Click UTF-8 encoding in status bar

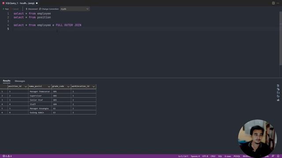[x=205, y=156]
